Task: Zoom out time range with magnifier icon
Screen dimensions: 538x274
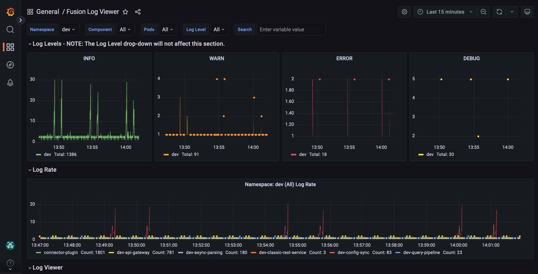Action: [x=484, y=12]
